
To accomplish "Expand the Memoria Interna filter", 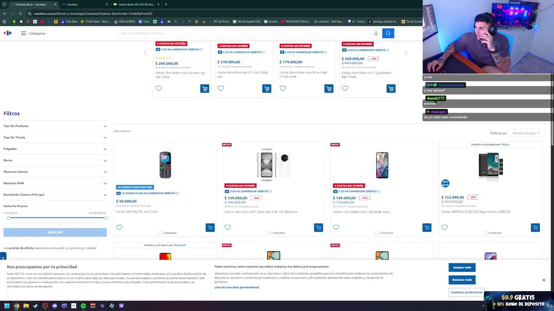I will pyautogui.click(x=55, y=172).
